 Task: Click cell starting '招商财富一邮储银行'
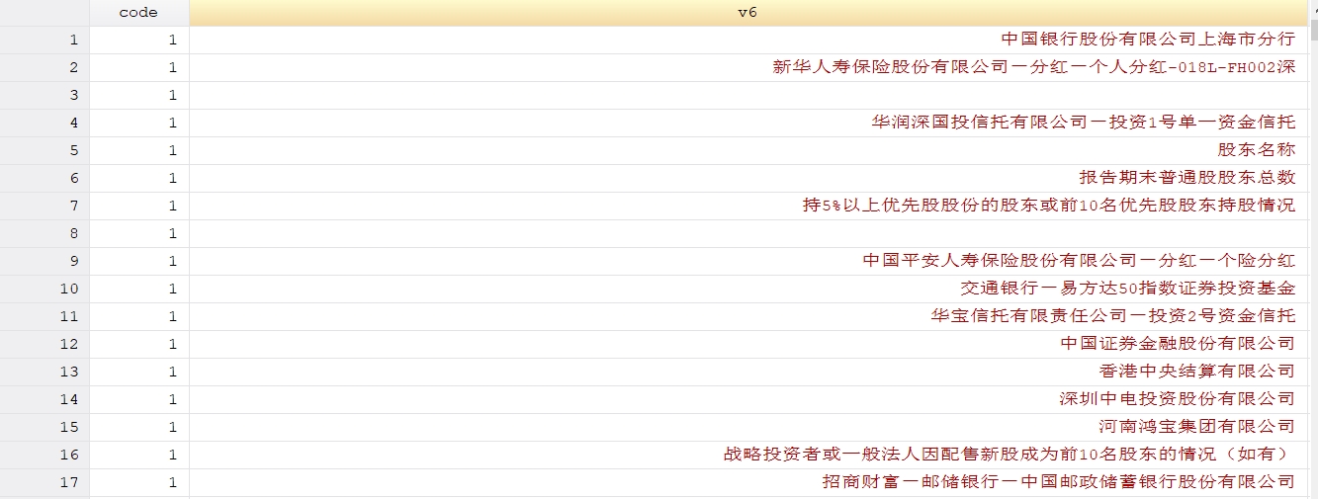pos(748,482)
